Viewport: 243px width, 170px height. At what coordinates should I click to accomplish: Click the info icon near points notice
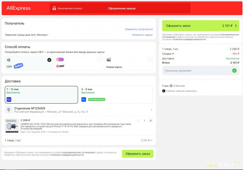point(164,91)
